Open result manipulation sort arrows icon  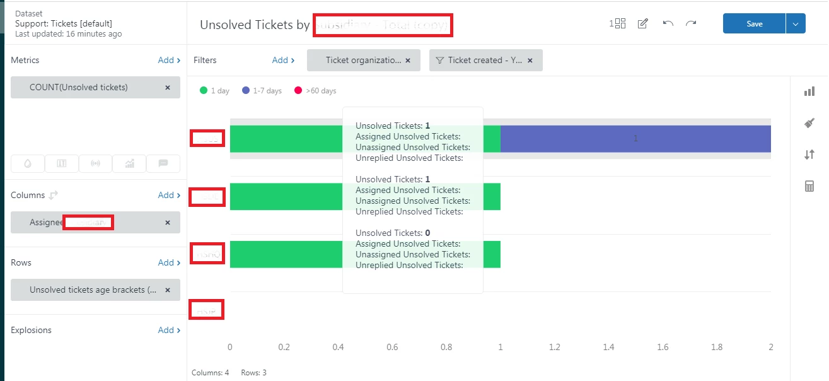(809, 155)
